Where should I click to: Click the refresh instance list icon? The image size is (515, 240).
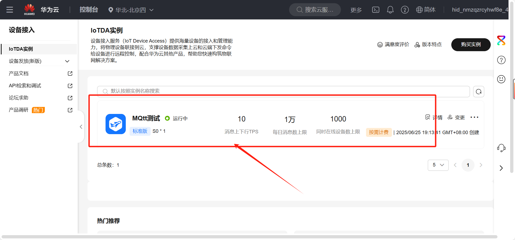tap(479, 92)
